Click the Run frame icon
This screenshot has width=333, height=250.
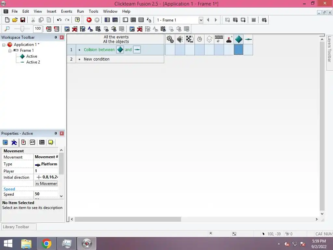[x=243, y=20]
